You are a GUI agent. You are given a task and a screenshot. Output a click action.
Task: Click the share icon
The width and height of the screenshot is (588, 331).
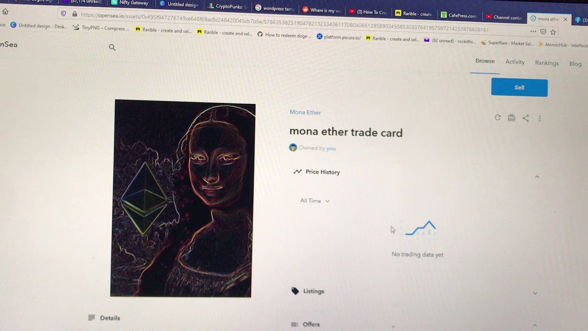pos(526,118)
